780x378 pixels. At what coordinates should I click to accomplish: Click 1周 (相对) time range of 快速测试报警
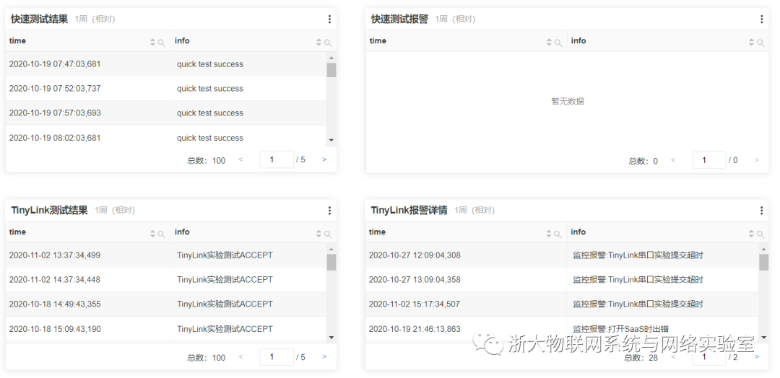click(x=455, y=19)
